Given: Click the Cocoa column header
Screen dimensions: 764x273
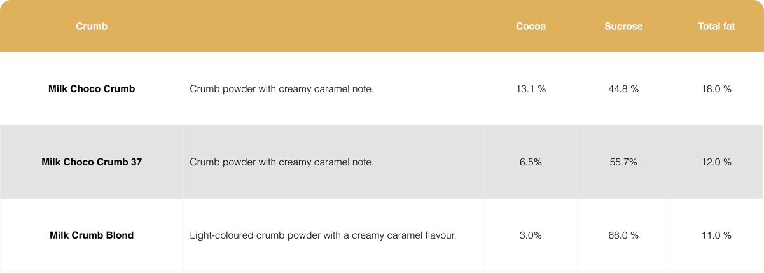Looking at the screenshot, I should (x=531, y=27).
